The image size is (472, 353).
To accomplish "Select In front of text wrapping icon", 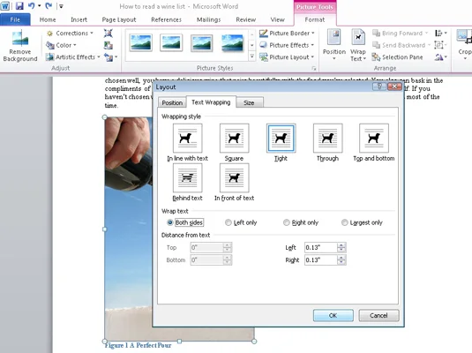I will click(x=234, y=177).
